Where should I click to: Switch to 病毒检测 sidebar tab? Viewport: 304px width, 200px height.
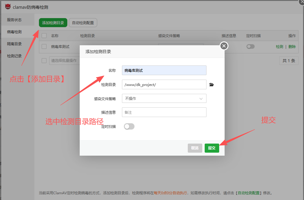tap(14, 32)
